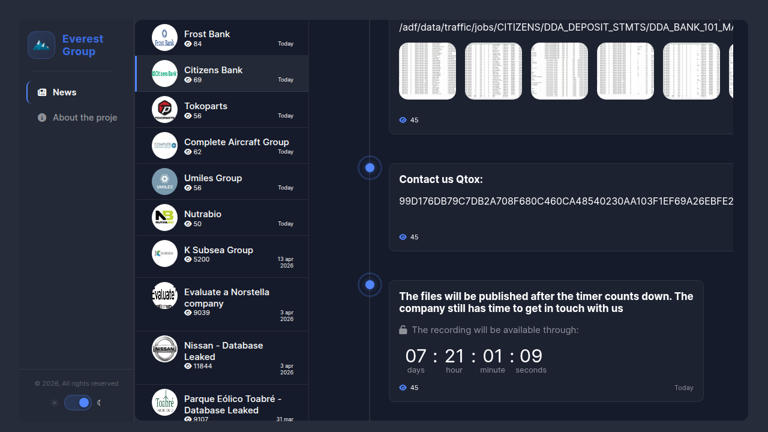The height and width of the screenshot is (432, 768).
Task: Click the moon icon near theme switch
Action: (100, 403)
